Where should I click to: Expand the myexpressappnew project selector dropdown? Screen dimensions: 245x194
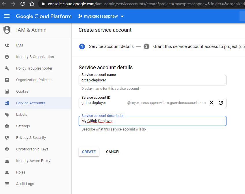coord(101,16)
